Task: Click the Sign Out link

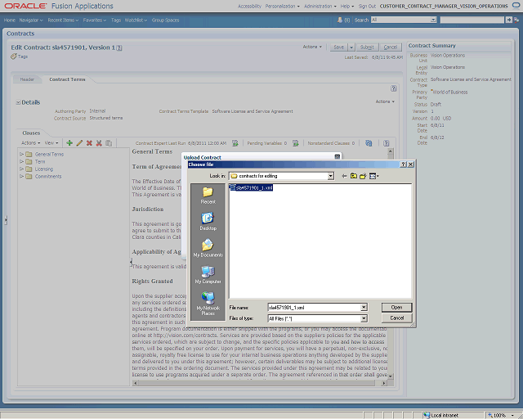Action: point(367,6)
